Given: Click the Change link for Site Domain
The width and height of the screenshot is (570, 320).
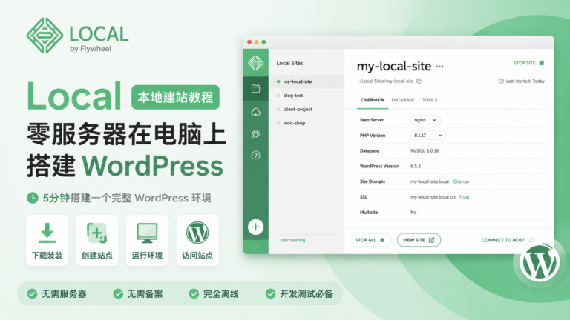Looking at the screenshot, I should 461,181.
